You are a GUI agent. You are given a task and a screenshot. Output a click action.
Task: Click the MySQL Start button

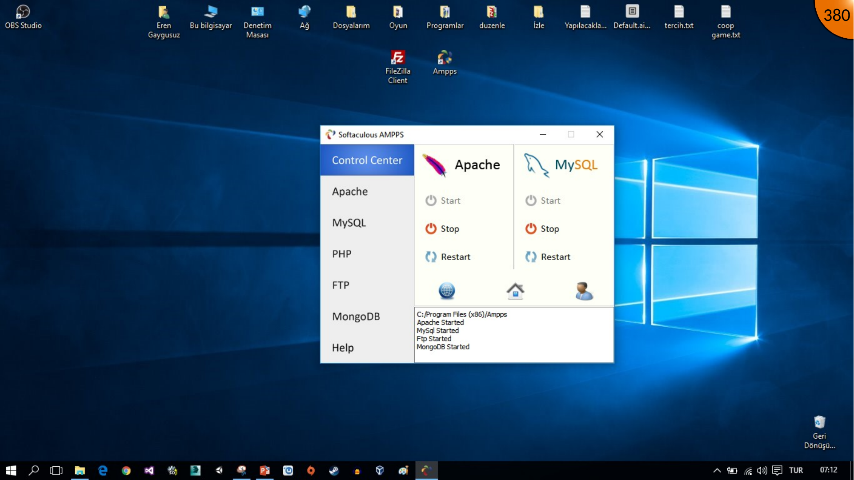543,200
